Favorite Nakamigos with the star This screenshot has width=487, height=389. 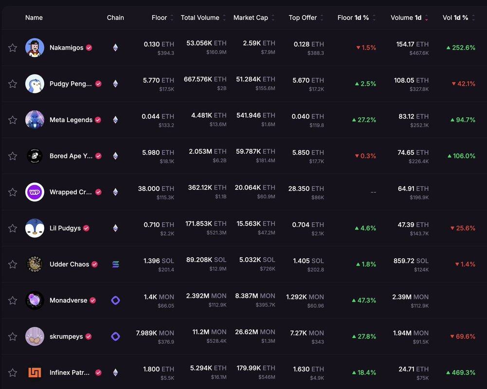(13, 48)
